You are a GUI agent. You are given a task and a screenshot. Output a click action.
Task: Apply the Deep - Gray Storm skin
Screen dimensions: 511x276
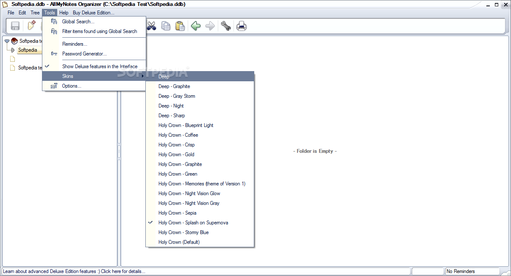point(200,96)
